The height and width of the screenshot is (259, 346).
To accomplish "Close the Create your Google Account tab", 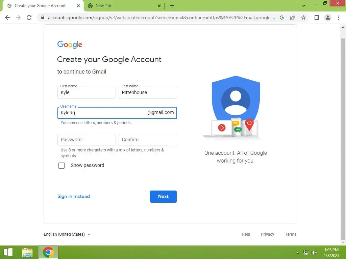I will (78, 6).
